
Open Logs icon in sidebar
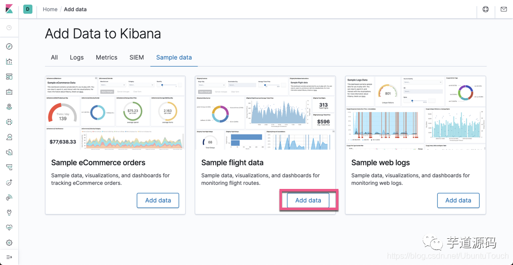9,152
